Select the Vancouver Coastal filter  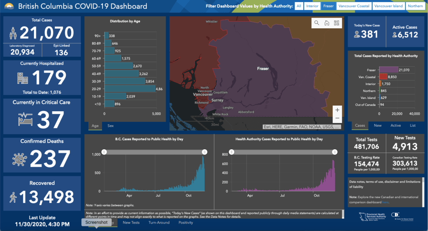[354, 6]
